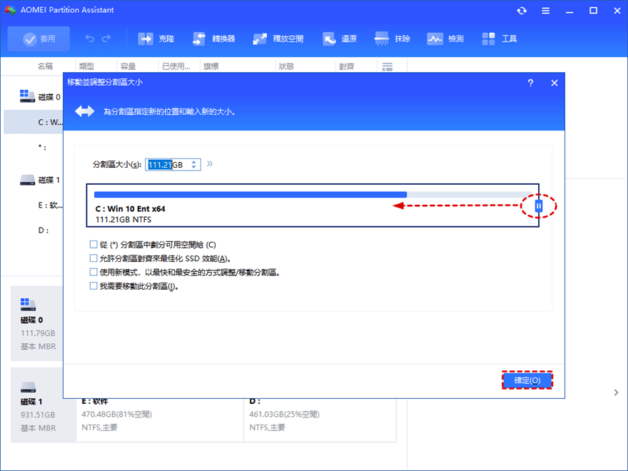Close the 移動並調整分割區大小 dialog
This screenshot has height=471, width=628.
[554, 83]
